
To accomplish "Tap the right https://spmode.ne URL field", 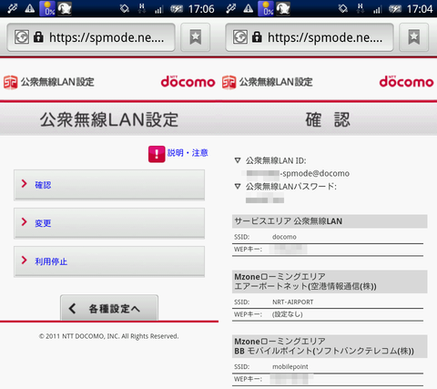I will pyautogui.click(x=310, y=37).
